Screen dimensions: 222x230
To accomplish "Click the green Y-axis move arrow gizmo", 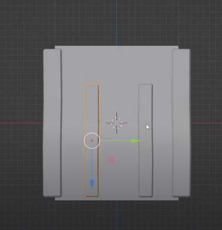I will (136, 141).
